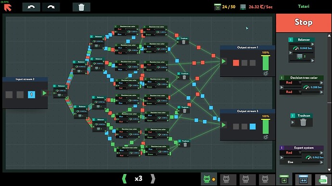The height and width of the screenshot is (186, 332).
Task: Select the first green robot agent slot
Action: tap(208, 179)
